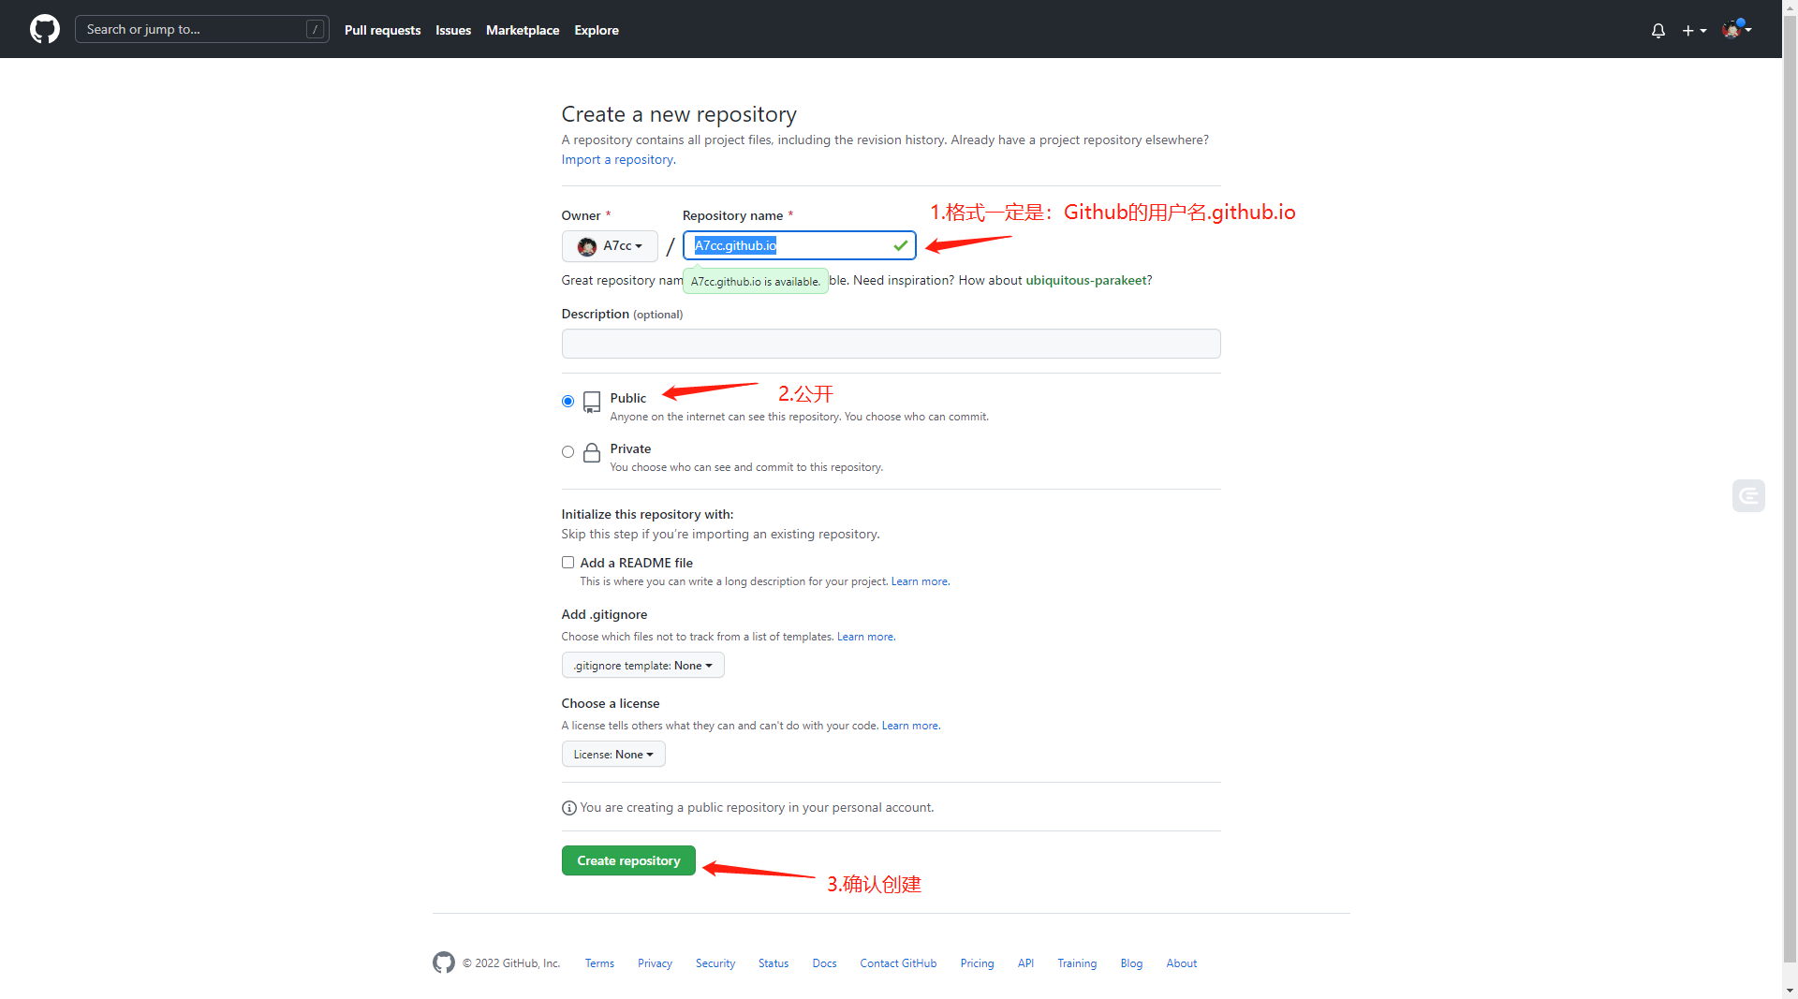
Task: Open the About footer link
Action: (x=1181, y=963)
